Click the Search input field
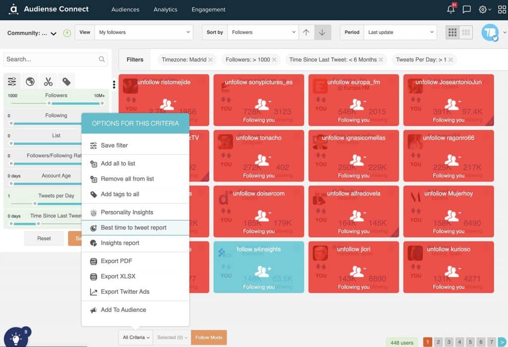508x347 pixels. tap(56, 60)
